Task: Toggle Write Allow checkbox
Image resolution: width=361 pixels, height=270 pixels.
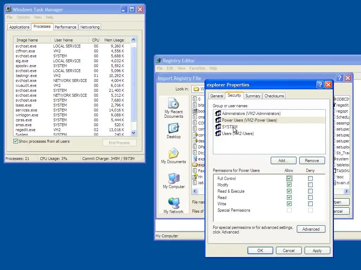Action: coord(289,204)
